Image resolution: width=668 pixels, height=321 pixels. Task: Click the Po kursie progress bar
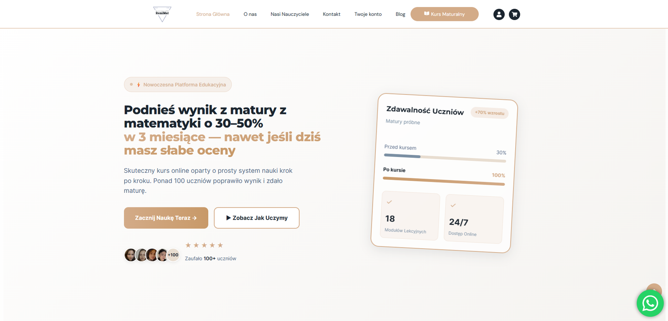(444, 181)
